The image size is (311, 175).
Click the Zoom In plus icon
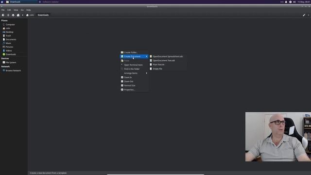[x=122, y=77]
